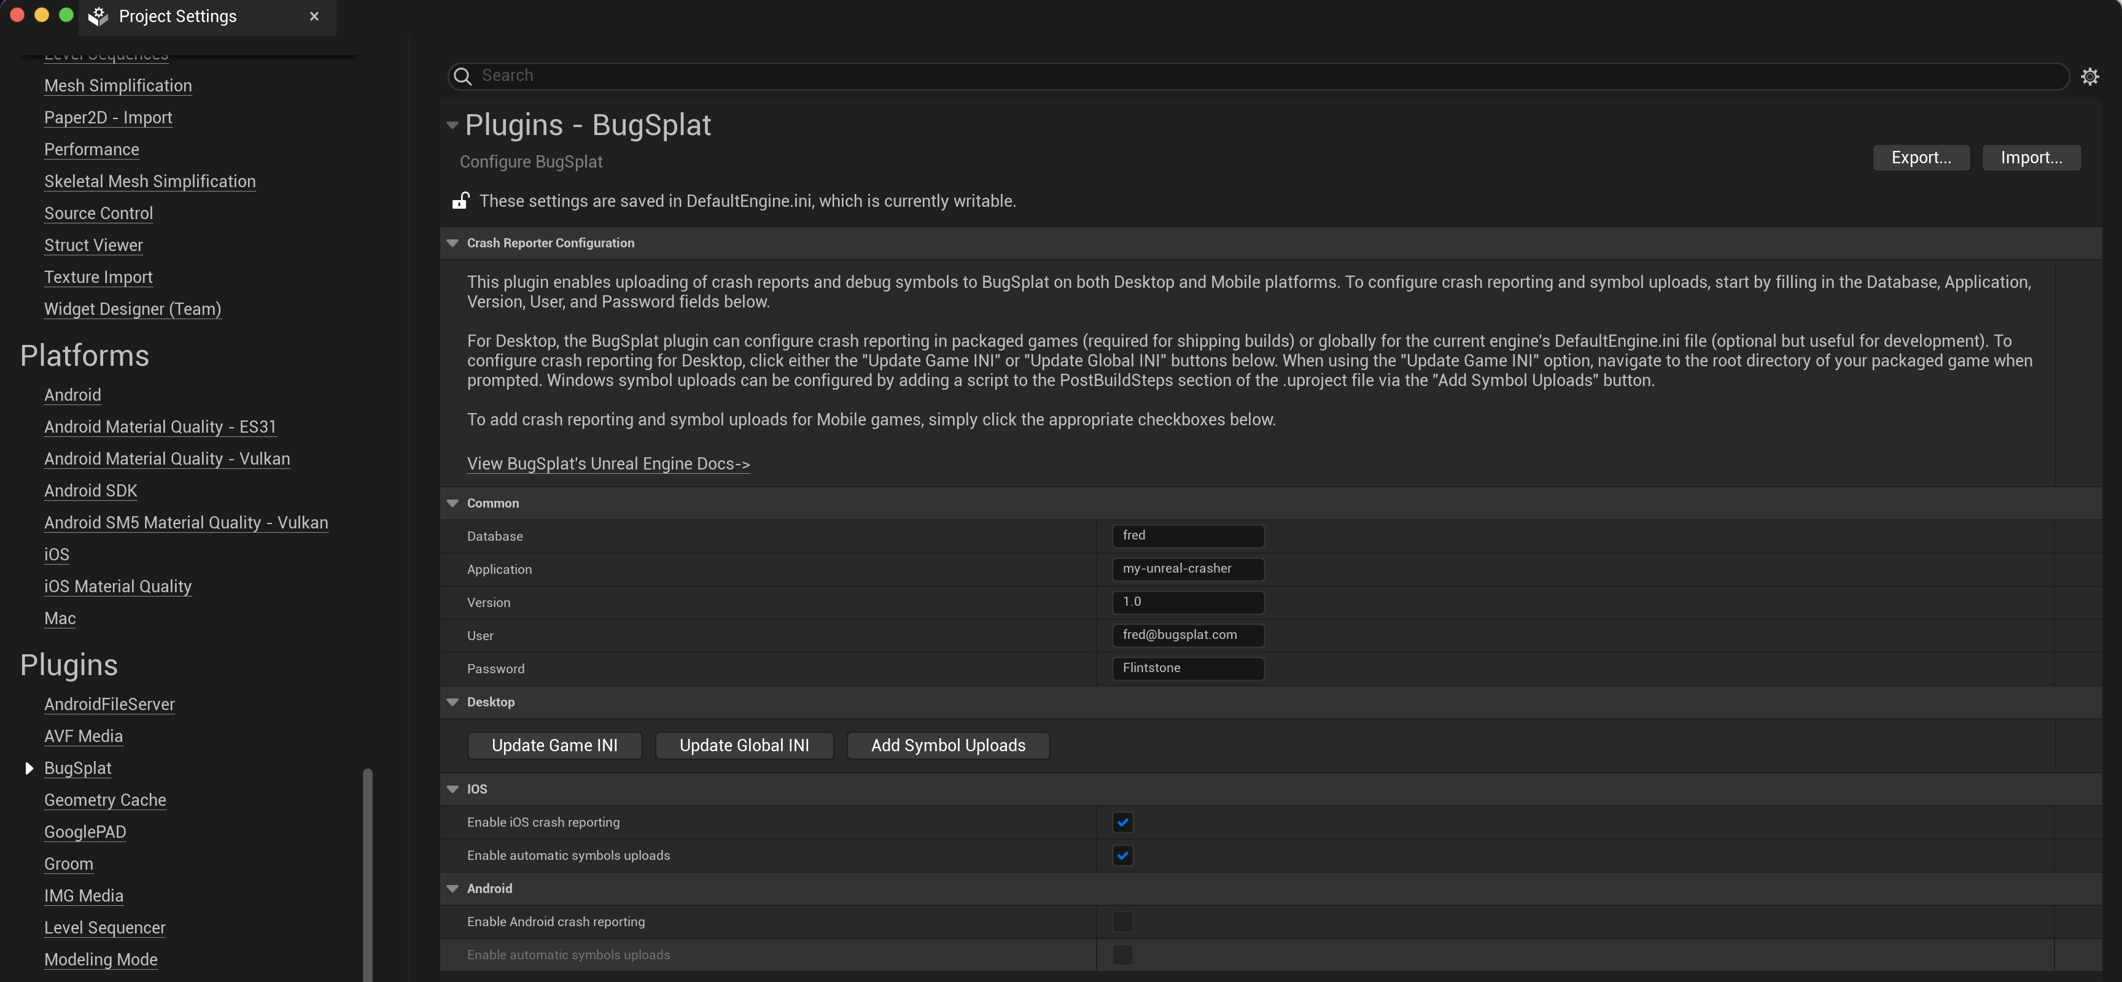
Task: Click Add Symbol Uploads button
Action: [948, 745]
